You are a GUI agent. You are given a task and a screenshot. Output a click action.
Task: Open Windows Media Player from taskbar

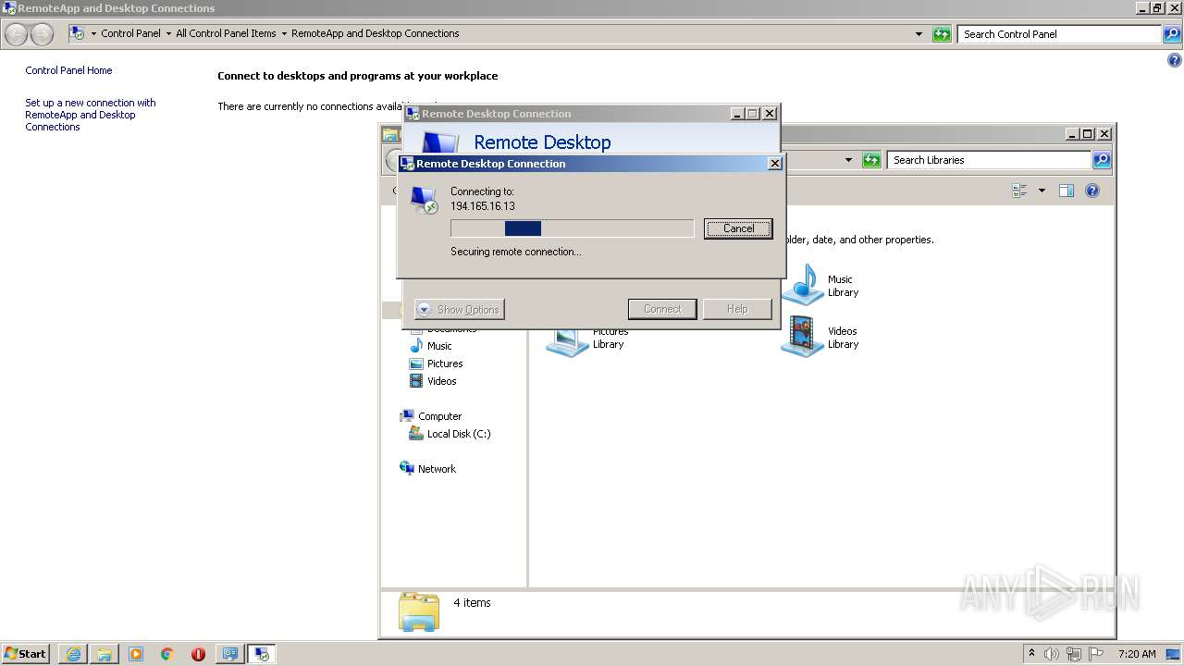(x=136, y=654)
